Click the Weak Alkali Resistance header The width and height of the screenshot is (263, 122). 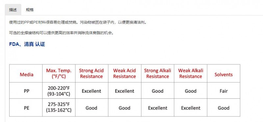191,73
